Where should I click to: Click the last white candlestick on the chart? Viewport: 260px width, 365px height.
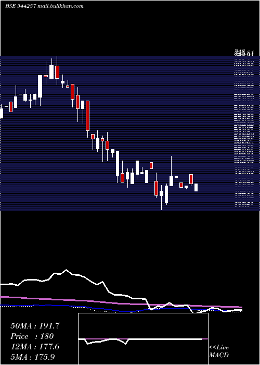[x=196, y=187]
